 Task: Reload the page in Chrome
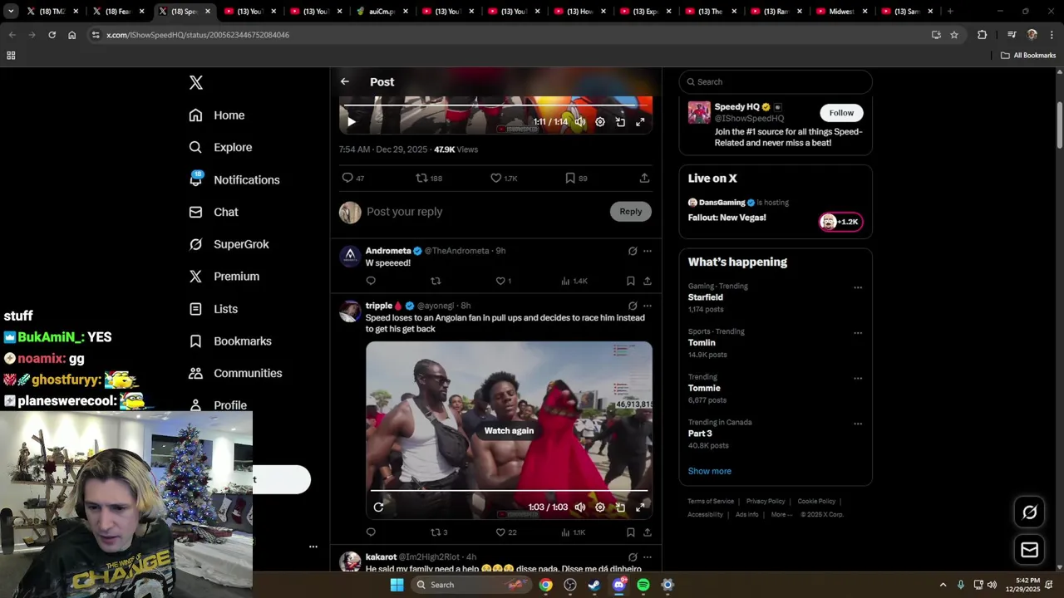52,35
